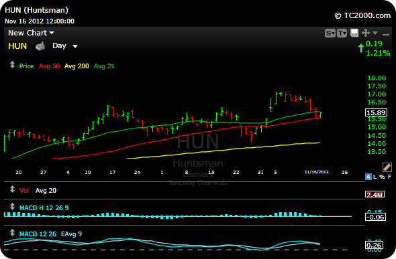
Task: Click the MACD H 12 26 9 label
Action: [x=44, y=208]
